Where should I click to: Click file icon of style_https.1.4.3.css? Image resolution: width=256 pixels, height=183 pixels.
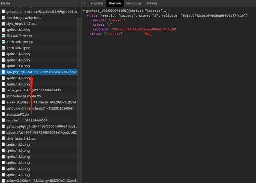3,138
